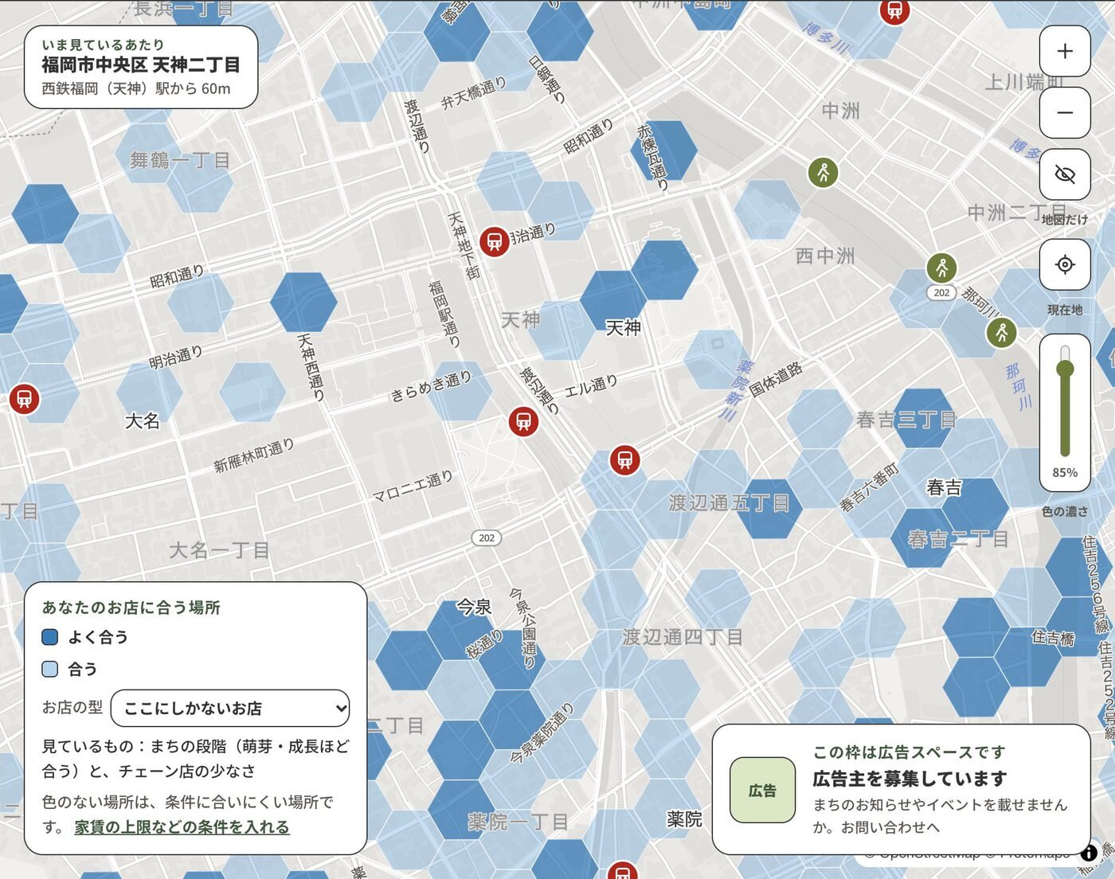Click the 大名一丁目 map label
This screenshot has height=879, width=1115.
pos(219,550)
